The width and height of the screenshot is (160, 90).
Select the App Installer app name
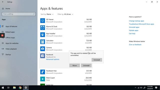[50, 33]
